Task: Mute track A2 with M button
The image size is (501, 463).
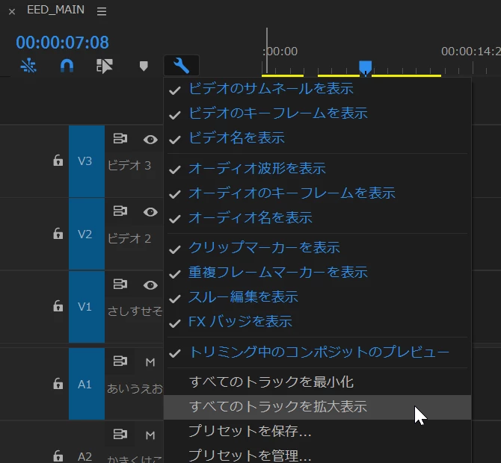Action: (150, 435)
